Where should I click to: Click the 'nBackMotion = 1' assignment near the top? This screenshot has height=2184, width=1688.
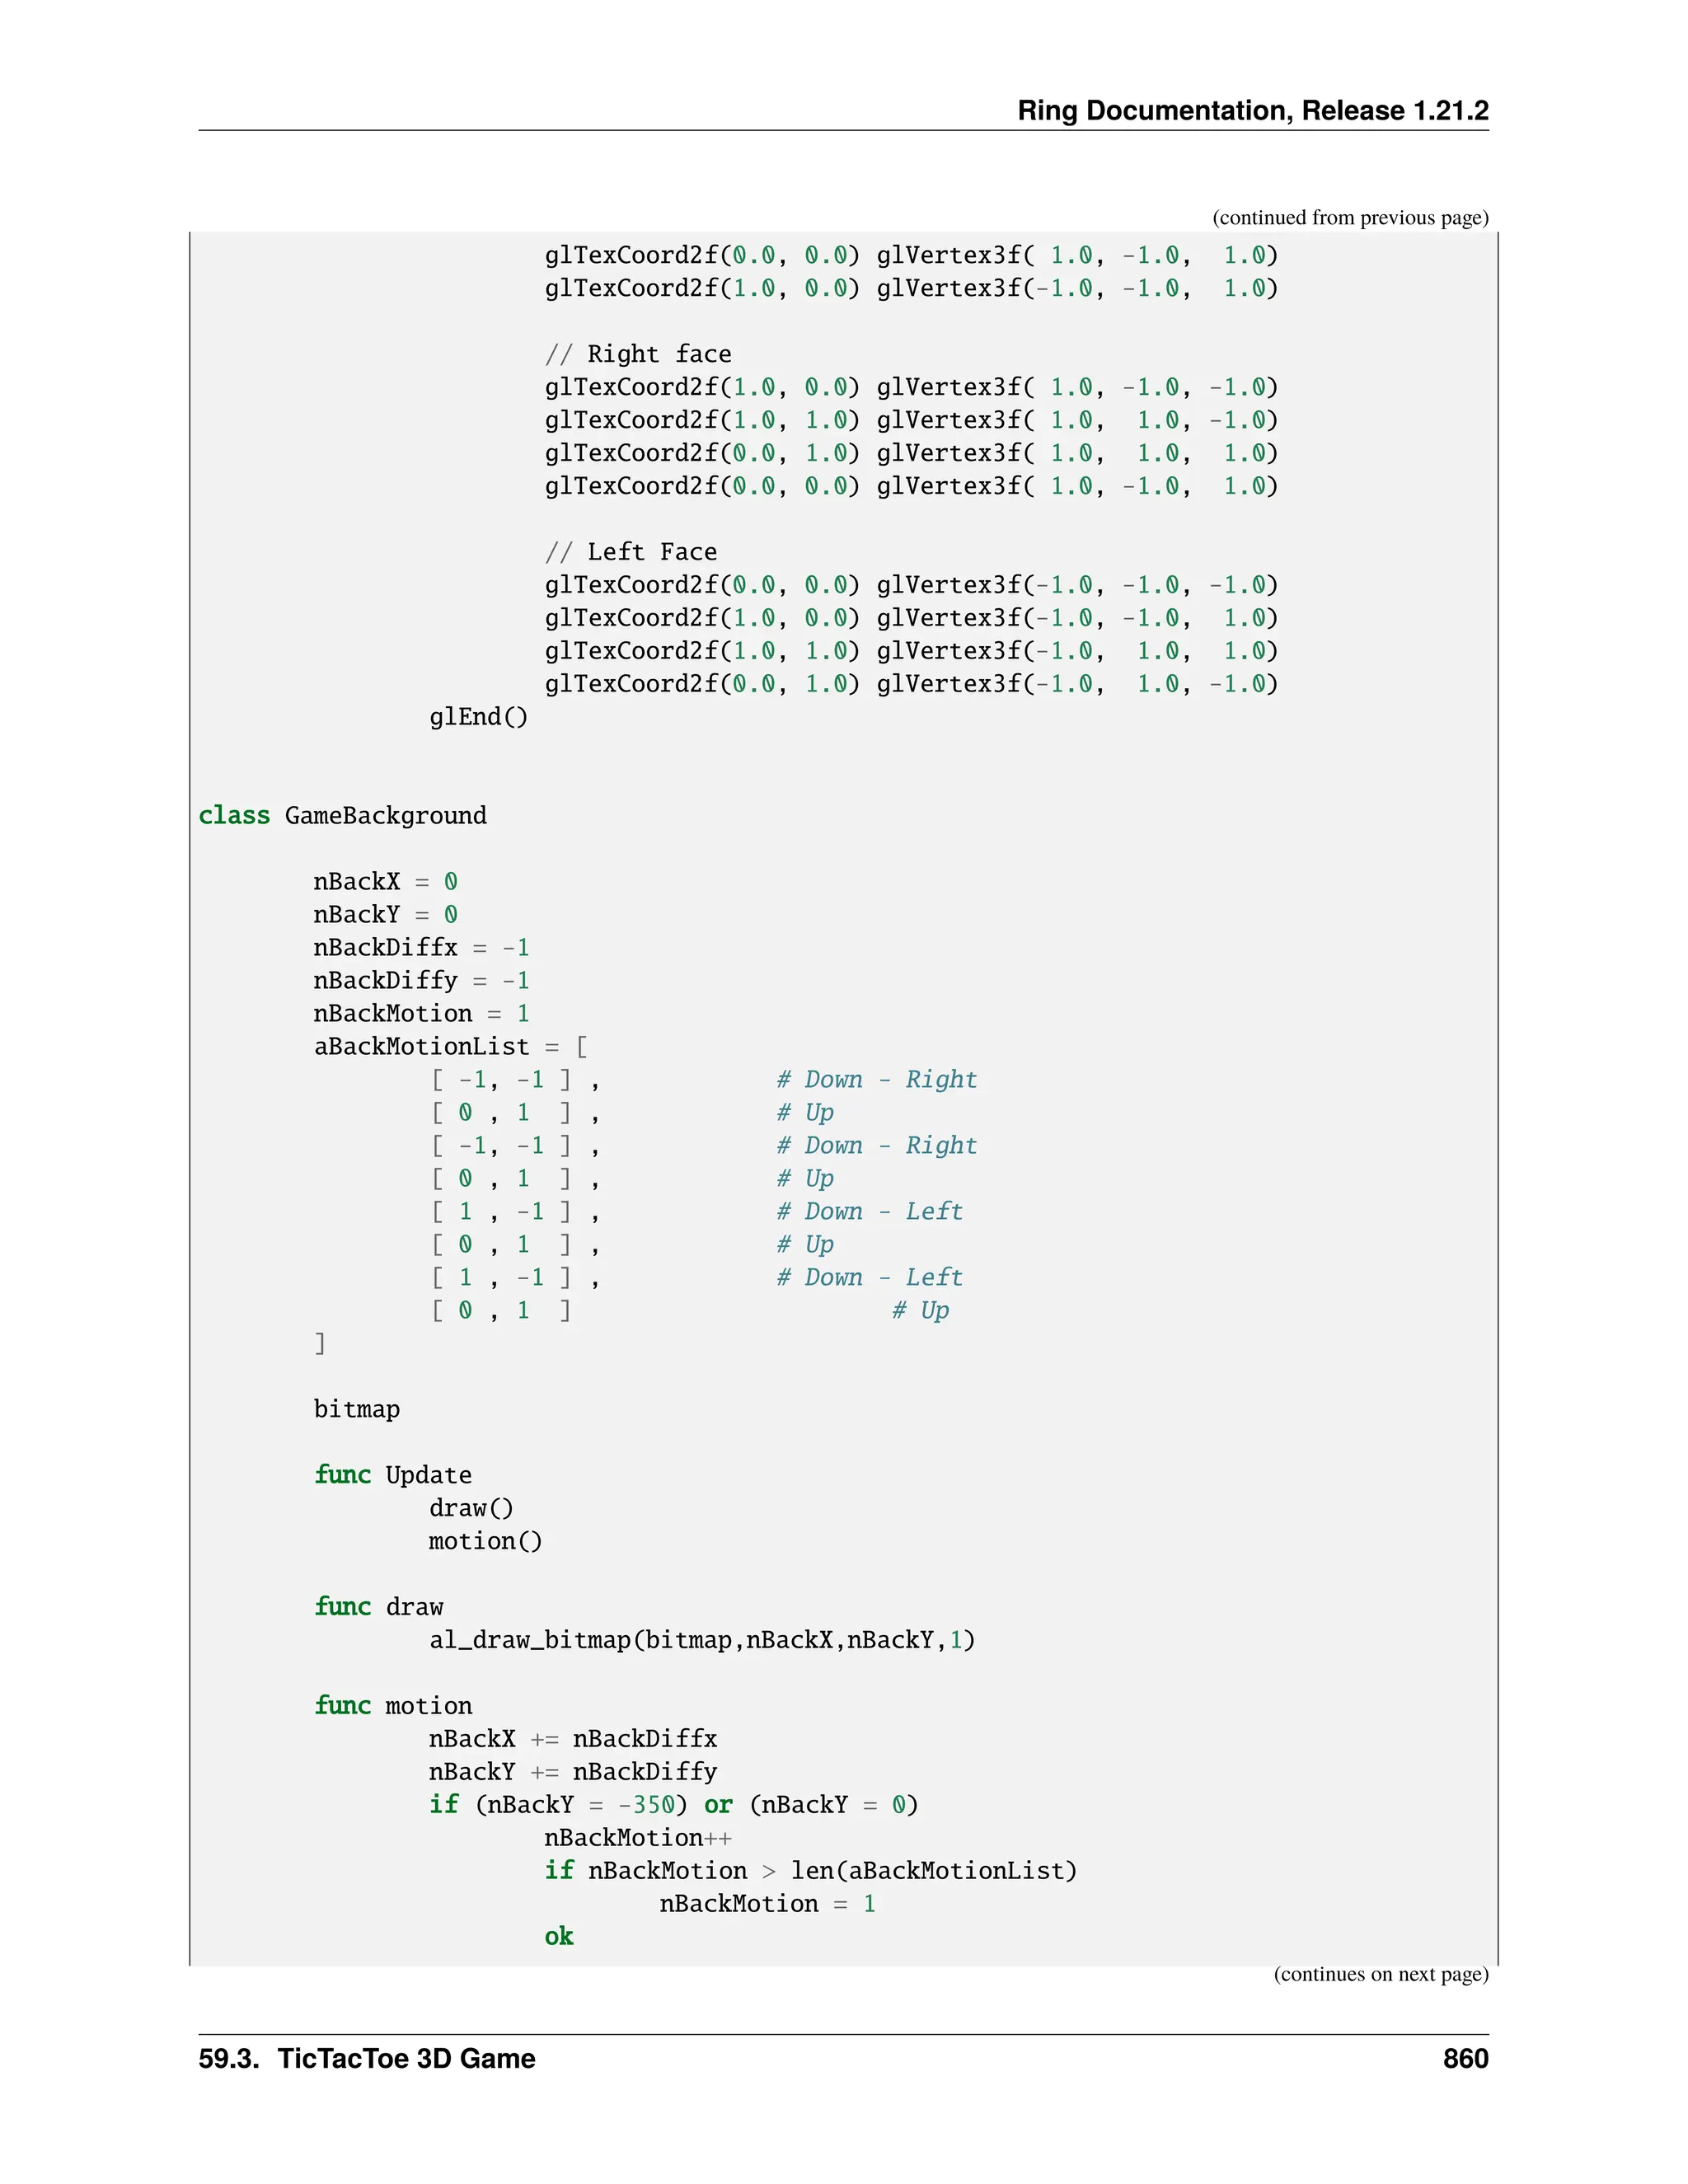[x=421, y=1014]
